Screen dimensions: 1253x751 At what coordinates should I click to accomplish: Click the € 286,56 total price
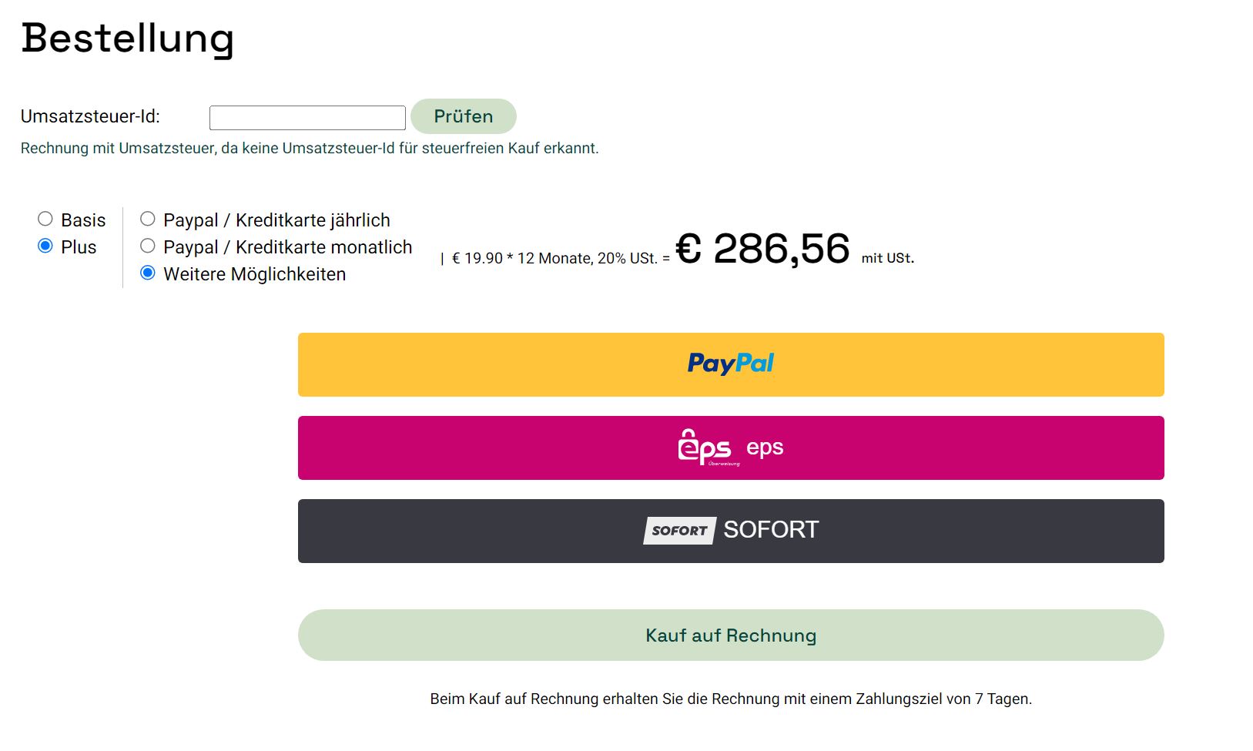point(762,249)
